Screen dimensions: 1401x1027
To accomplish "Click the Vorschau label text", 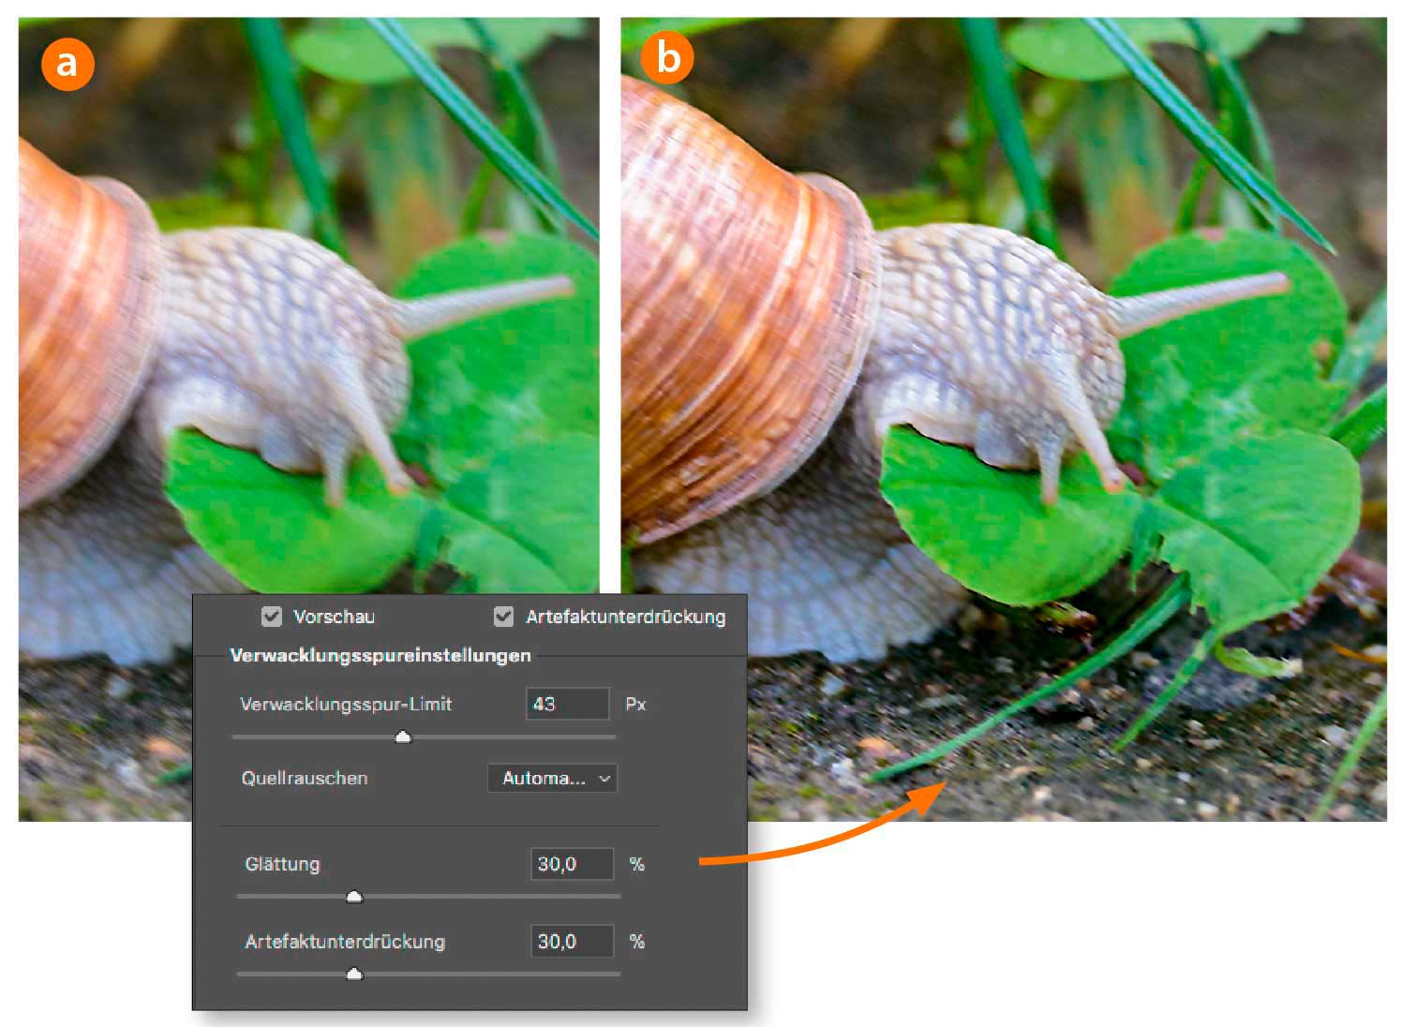I will [334, 617].
